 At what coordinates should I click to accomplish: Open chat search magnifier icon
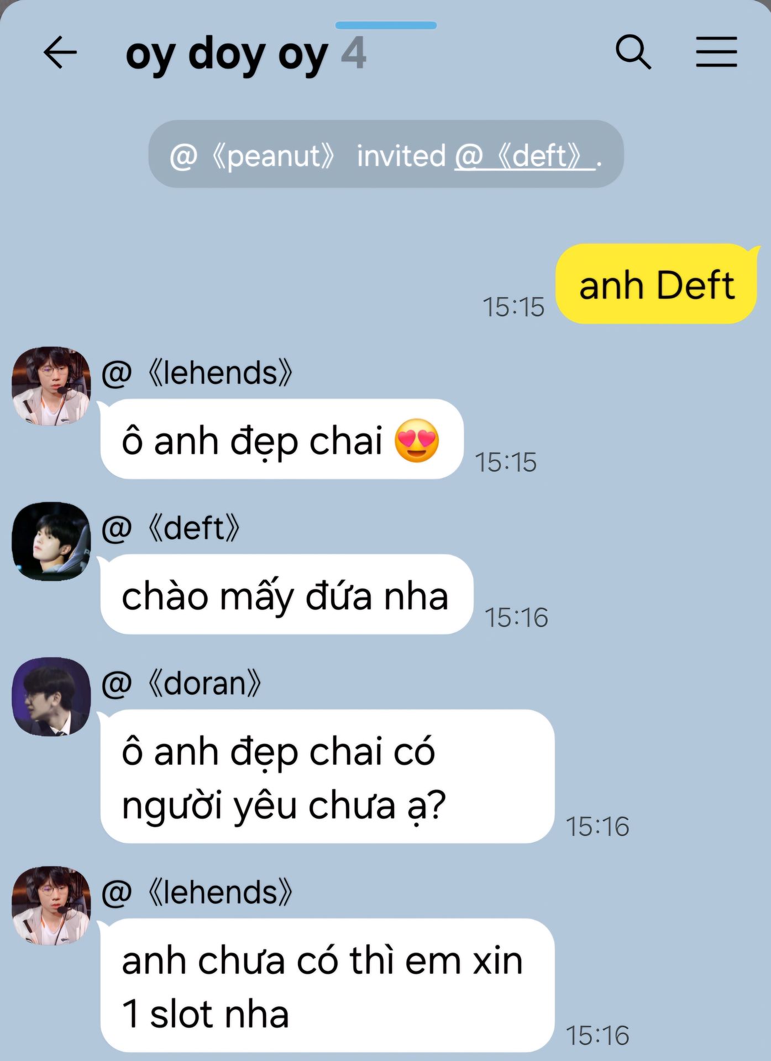coord(633,52)
